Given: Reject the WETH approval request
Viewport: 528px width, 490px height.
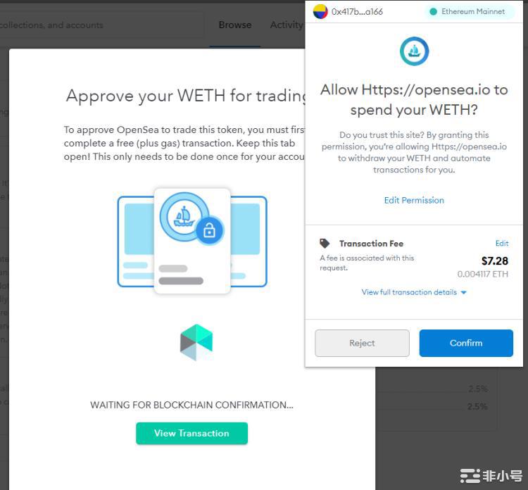Looking at the screenshot, I should tap(362, 343).
